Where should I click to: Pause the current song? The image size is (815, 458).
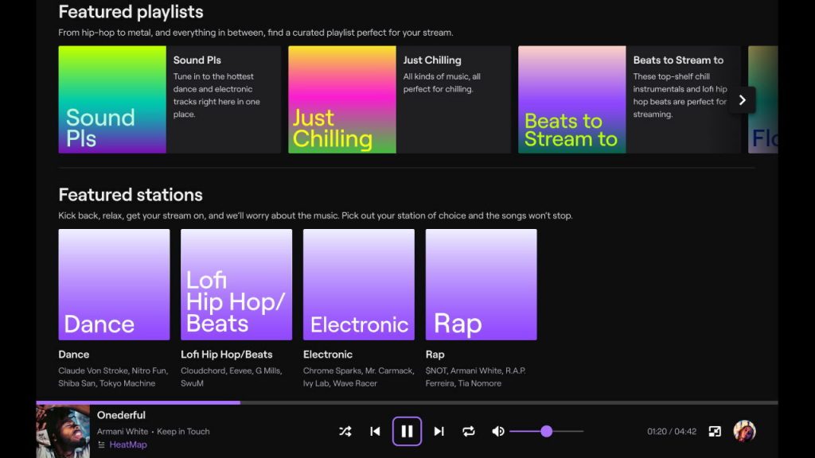[x=407, y=431]
